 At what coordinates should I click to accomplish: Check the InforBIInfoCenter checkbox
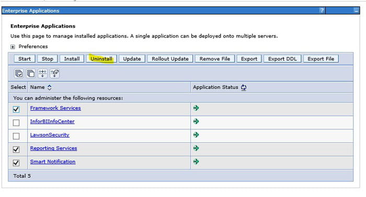point(16,122)
